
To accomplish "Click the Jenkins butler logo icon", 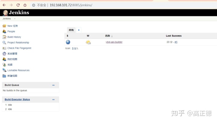I will pos(5,13).
